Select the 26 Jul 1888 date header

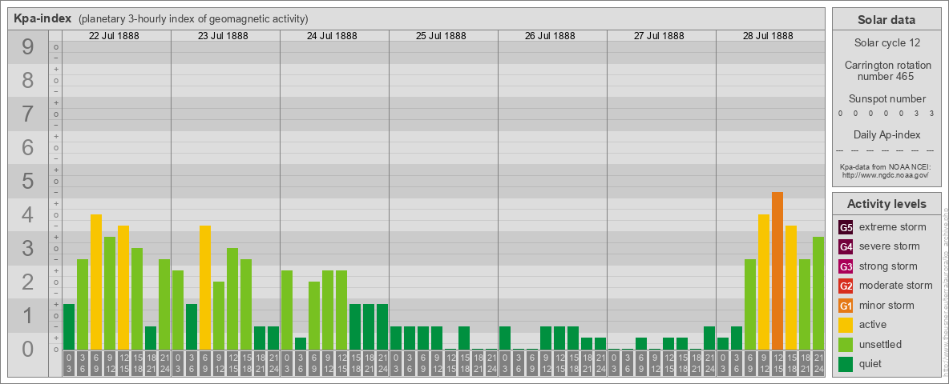(x=550, y=36)
